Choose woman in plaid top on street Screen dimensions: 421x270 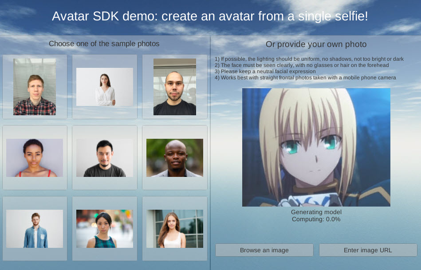(x=105, y=228)
